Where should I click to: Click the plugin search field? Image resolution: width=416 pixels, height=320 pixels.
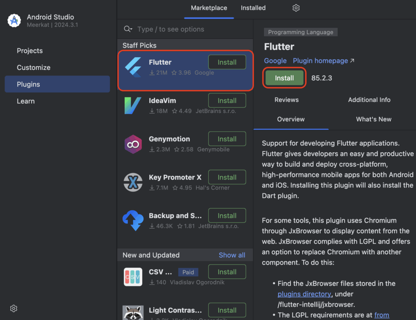point(185,29)
